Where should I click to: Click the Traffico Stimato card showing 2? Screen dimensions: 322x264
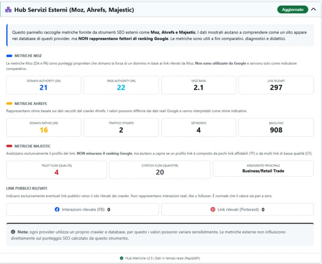click(121, 127)
